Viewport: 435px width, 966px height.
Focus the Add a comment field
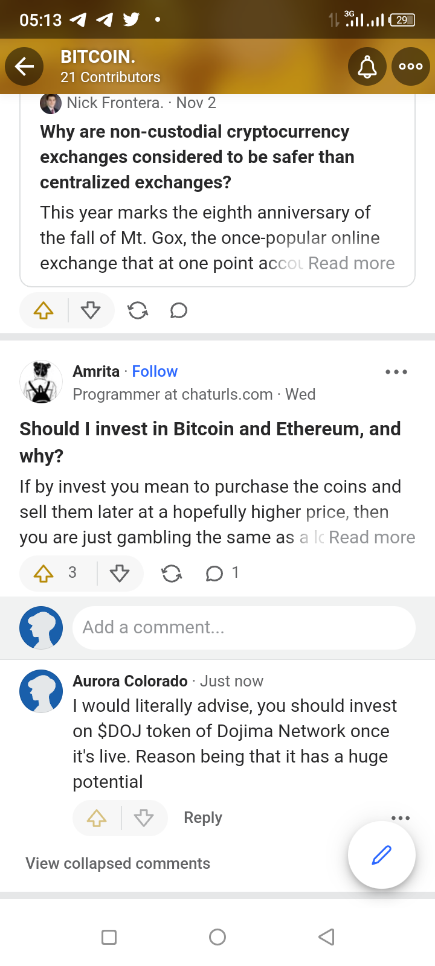coord(243,628)
